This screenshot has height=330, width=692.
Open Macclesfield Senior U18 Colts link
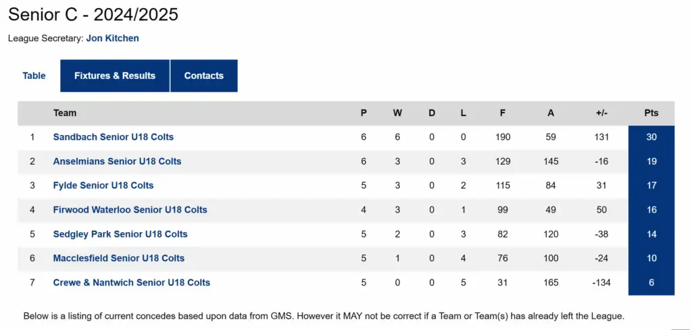click(118, 258)
